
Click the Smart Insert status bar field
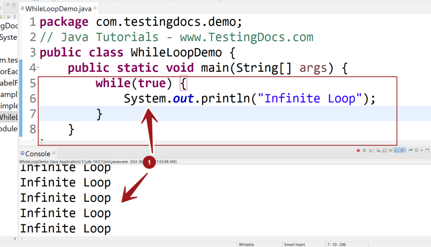pos(295,244)
